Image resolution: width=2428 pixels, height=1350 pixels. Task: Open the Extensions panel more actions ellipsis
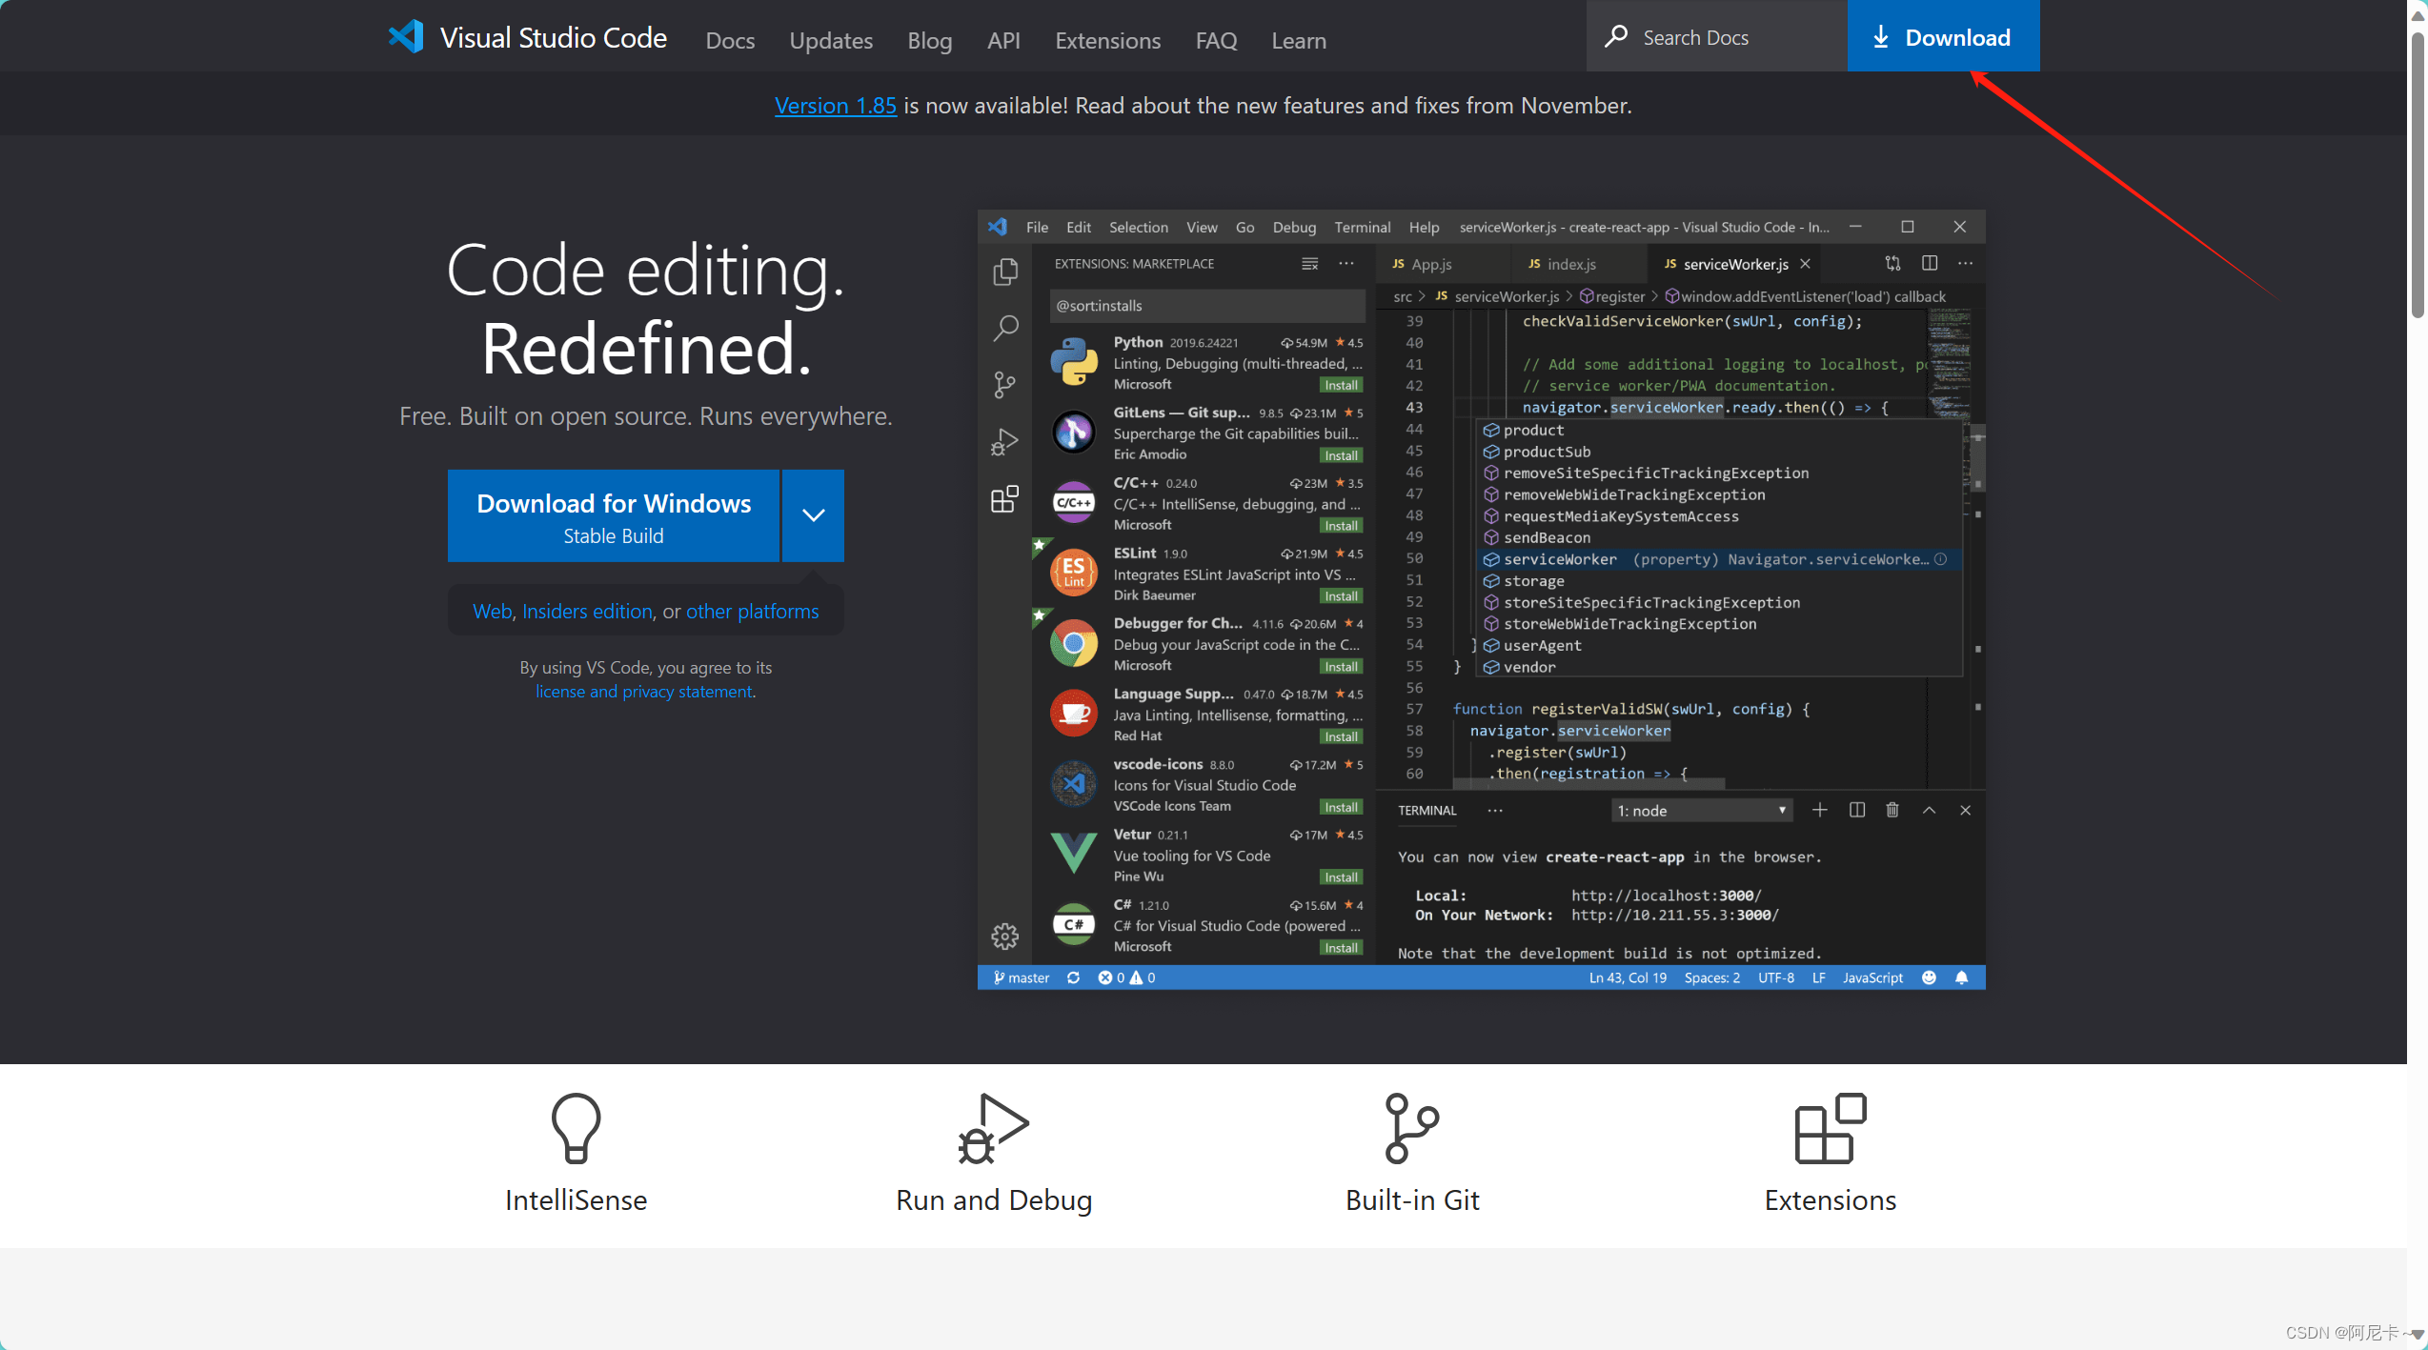(x=1346, y=263)
